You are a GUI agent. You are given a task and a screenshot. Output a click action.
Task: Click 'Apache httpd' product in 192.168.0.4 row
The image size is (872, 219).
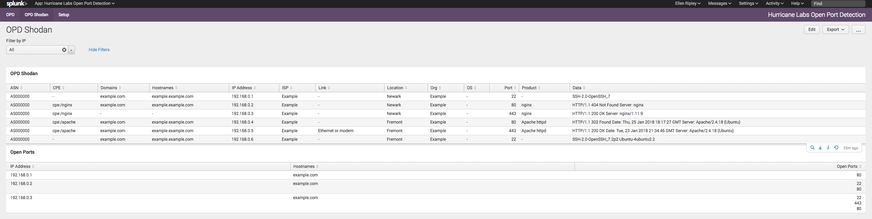(534, 122)
